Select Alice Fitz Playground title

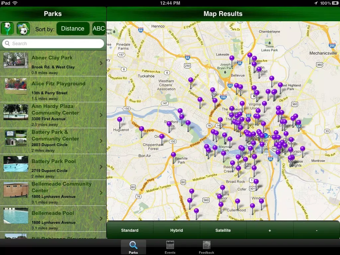click(58, 84)
